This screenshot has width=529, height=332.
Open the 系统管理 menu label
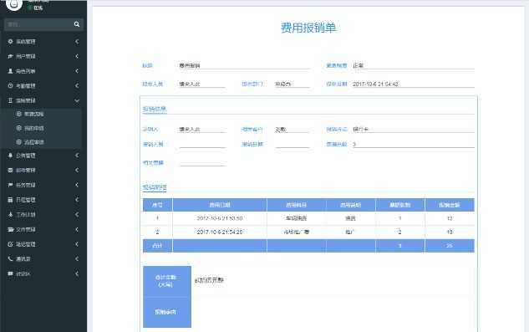point(26,42)
